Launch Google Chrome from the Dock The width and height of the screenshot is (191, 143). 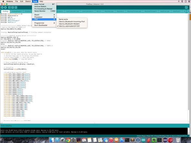pos(68,140)
